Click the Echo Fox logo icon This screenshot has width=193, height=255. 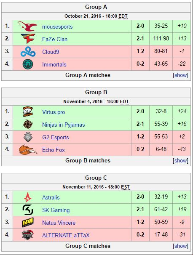28,149
